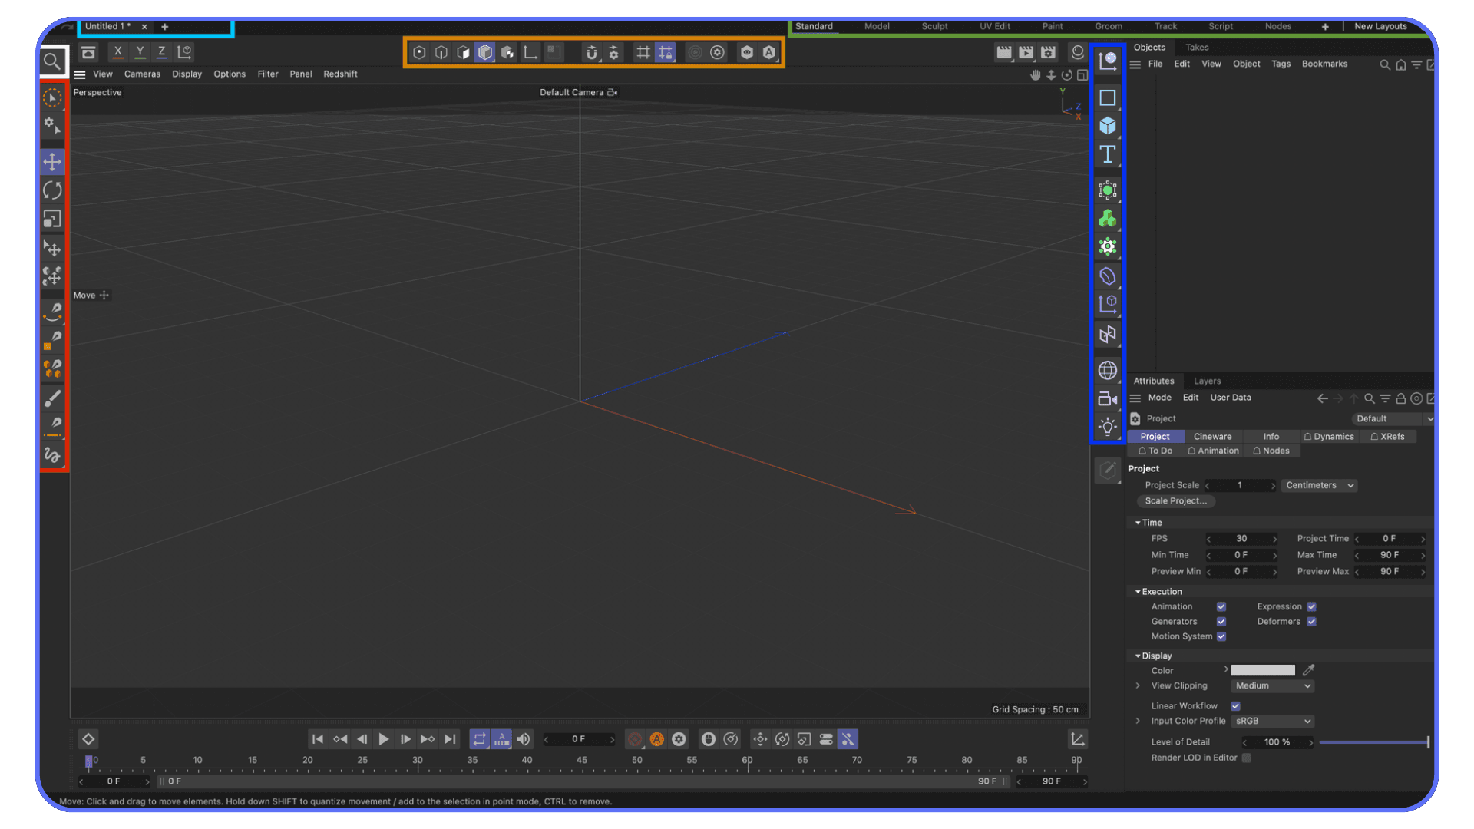Click the Camera icon in the right toolbar
This screenshot has height=829, width=1474.
[1108, 398]
